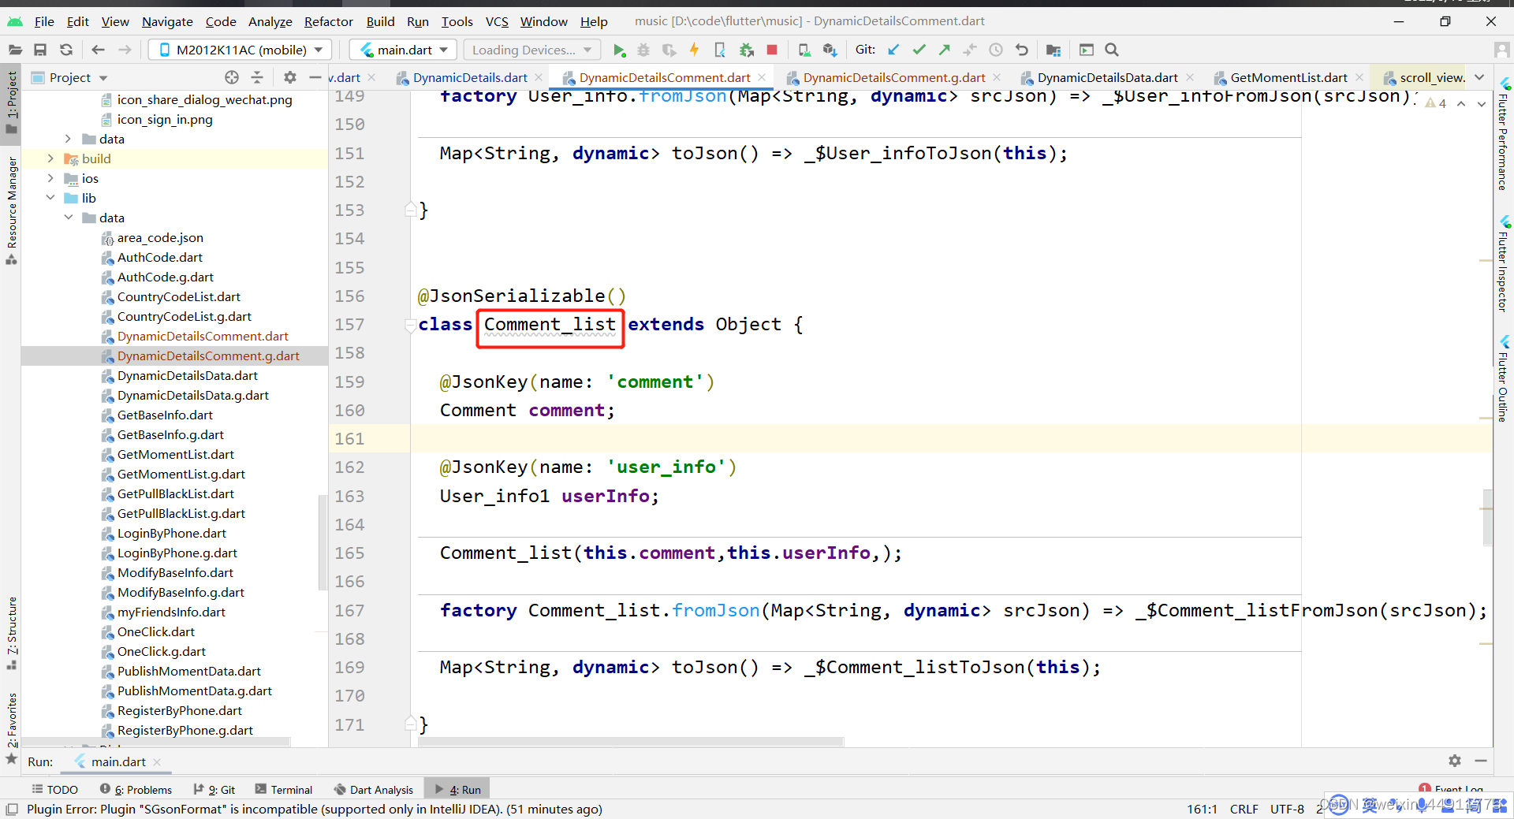Collapse all in the Project panel
This screenshot has height=819, width=1514.
257,77
